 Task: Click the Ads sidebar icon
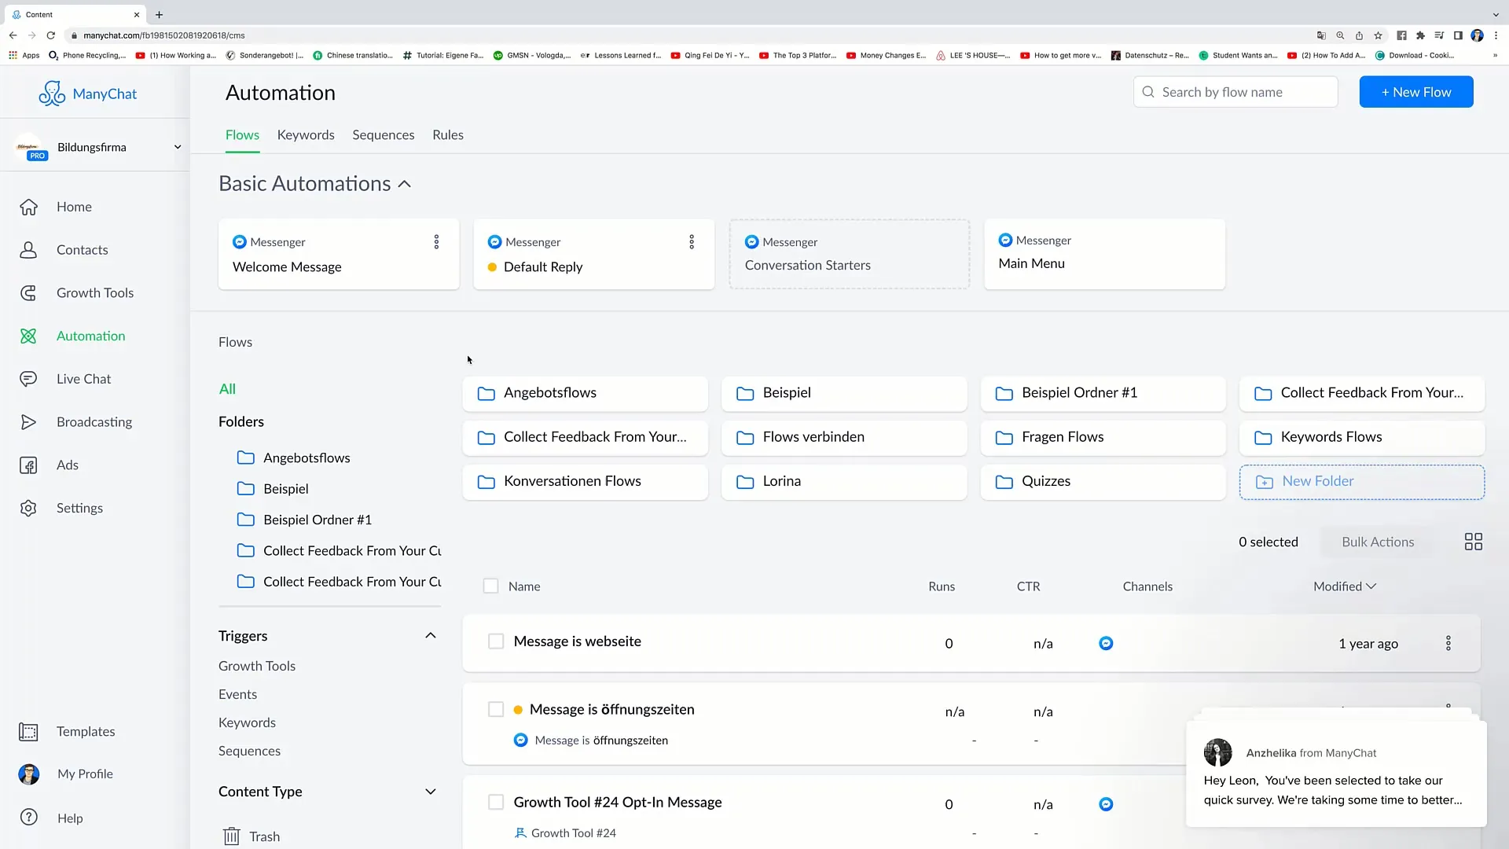(x=28, y=465)
